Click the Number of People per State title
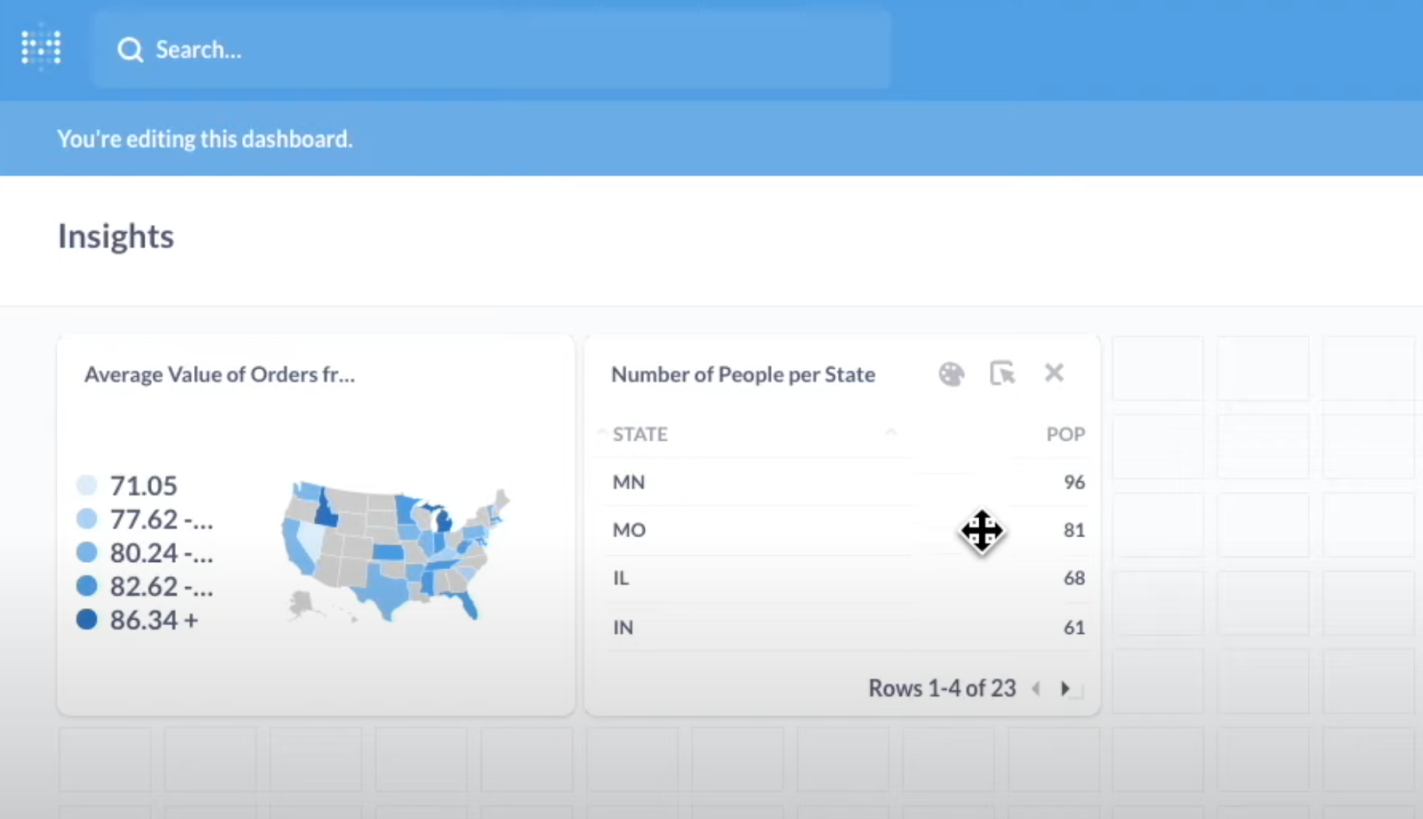Image resolution: width=1423 pixels, height=819 pixels. pos(743,374)
